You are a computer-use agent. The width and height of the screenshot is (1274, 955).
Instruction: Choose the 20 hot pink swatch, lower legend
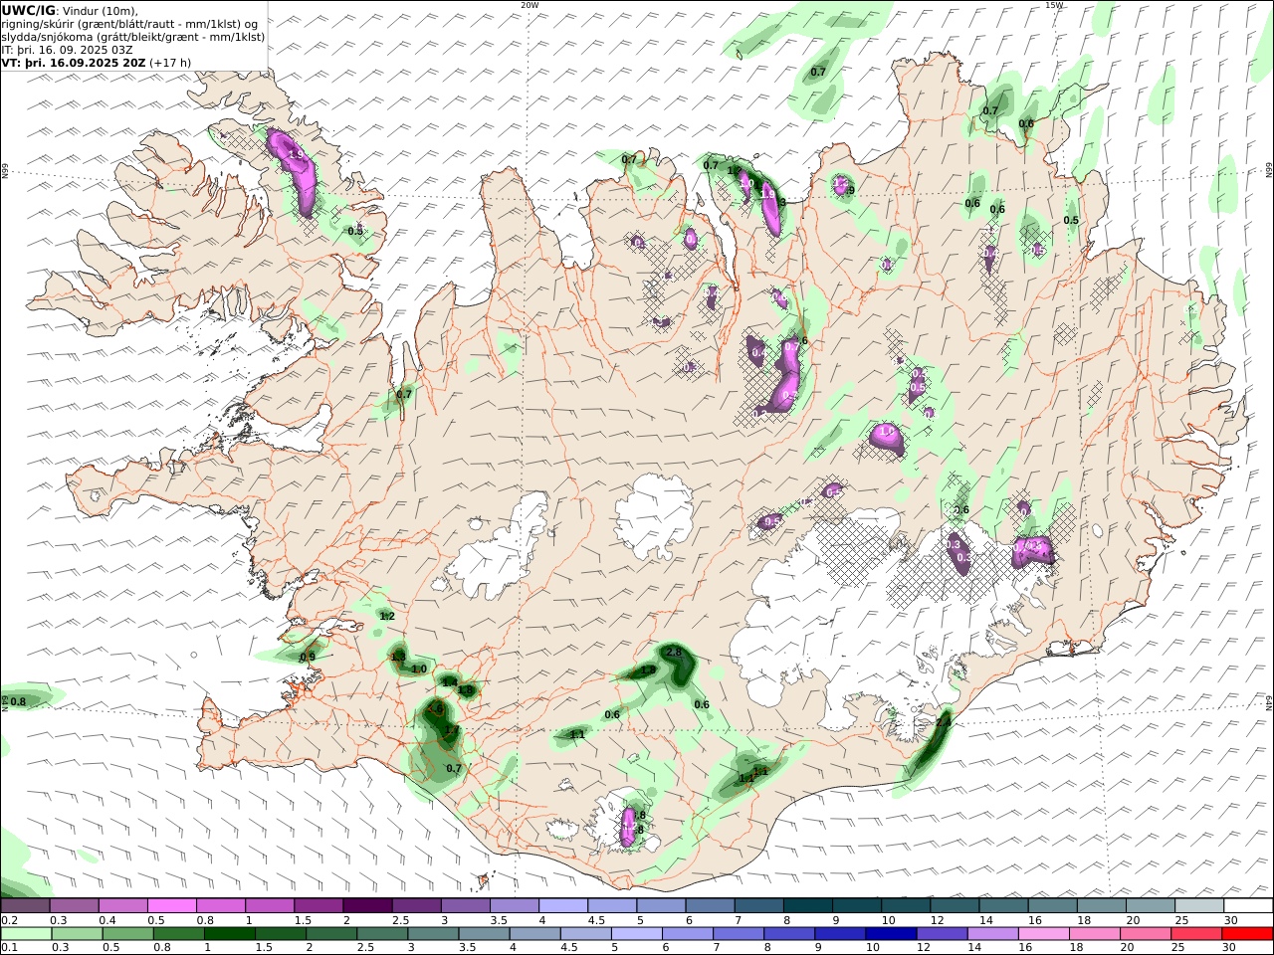pos(1146,934)
